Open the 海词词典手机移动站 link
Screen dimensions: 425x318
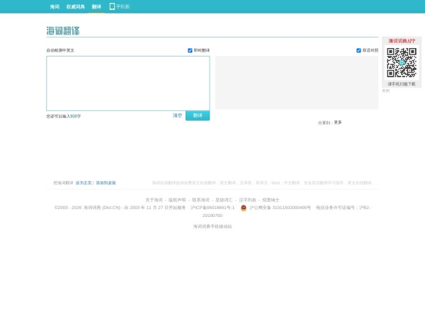212,226
